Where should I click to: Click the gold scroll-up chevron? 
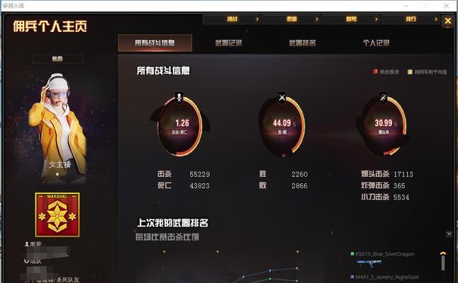coord(443,253)
